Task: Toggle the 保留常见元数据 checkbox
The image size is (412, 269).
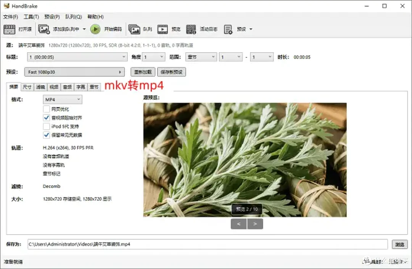Action: click(x=47, y=135)
